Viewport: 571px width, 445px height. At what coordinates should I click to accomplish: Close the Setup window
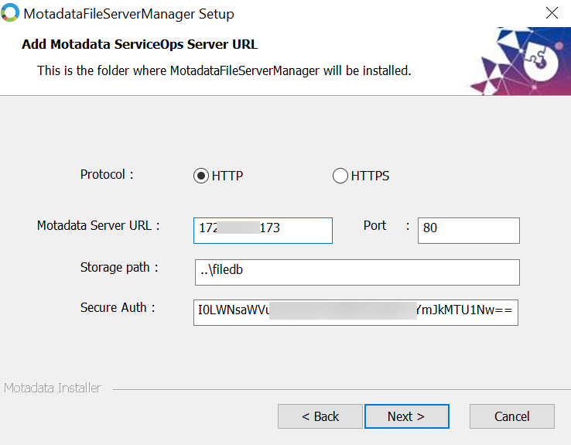point(552,13)
